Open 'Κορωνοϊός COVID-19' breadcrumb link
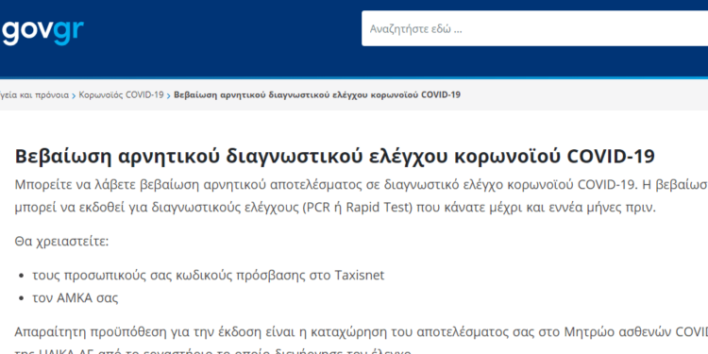 tap(121, 95)
